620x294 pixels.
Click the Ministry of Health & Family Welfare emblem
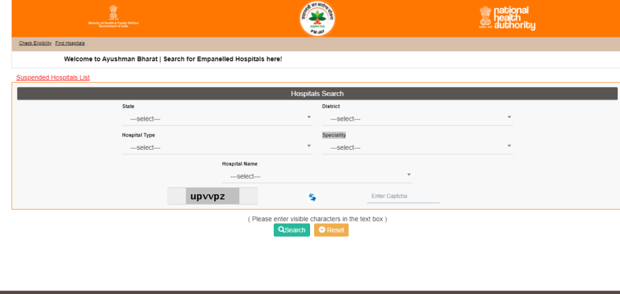[x=113, y=16]
